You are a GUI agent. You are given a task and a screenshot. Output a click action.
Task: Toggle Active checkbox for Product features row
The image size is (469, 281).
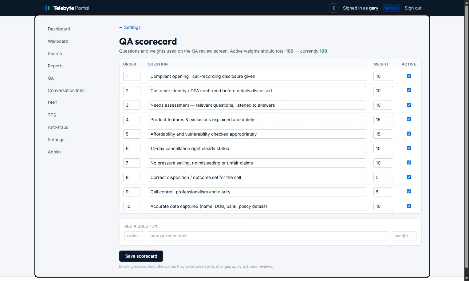(409, 119)
